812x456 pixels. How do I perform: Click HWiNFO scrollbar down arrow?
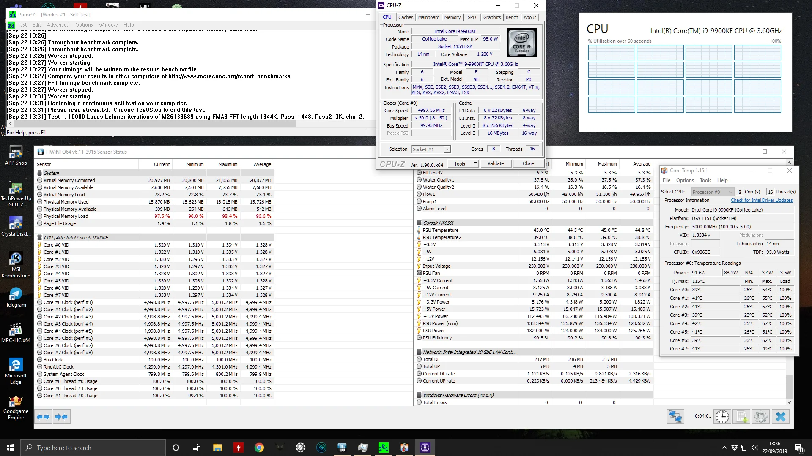789,402
